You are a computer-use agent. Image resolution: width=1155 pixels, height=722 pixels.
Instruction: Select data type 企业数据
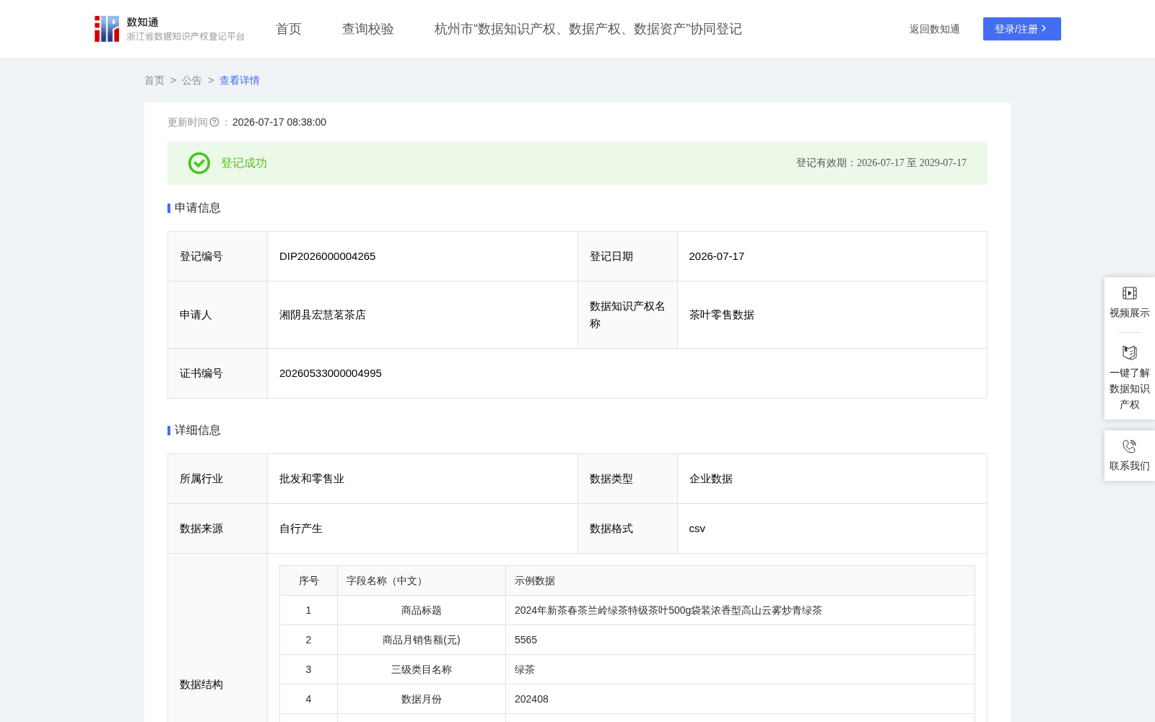(711, 479)
